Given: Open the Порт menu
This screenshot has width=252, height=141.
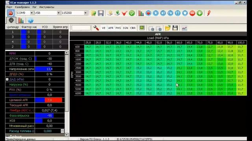Looking at the screenshot, I should [9, 7].
